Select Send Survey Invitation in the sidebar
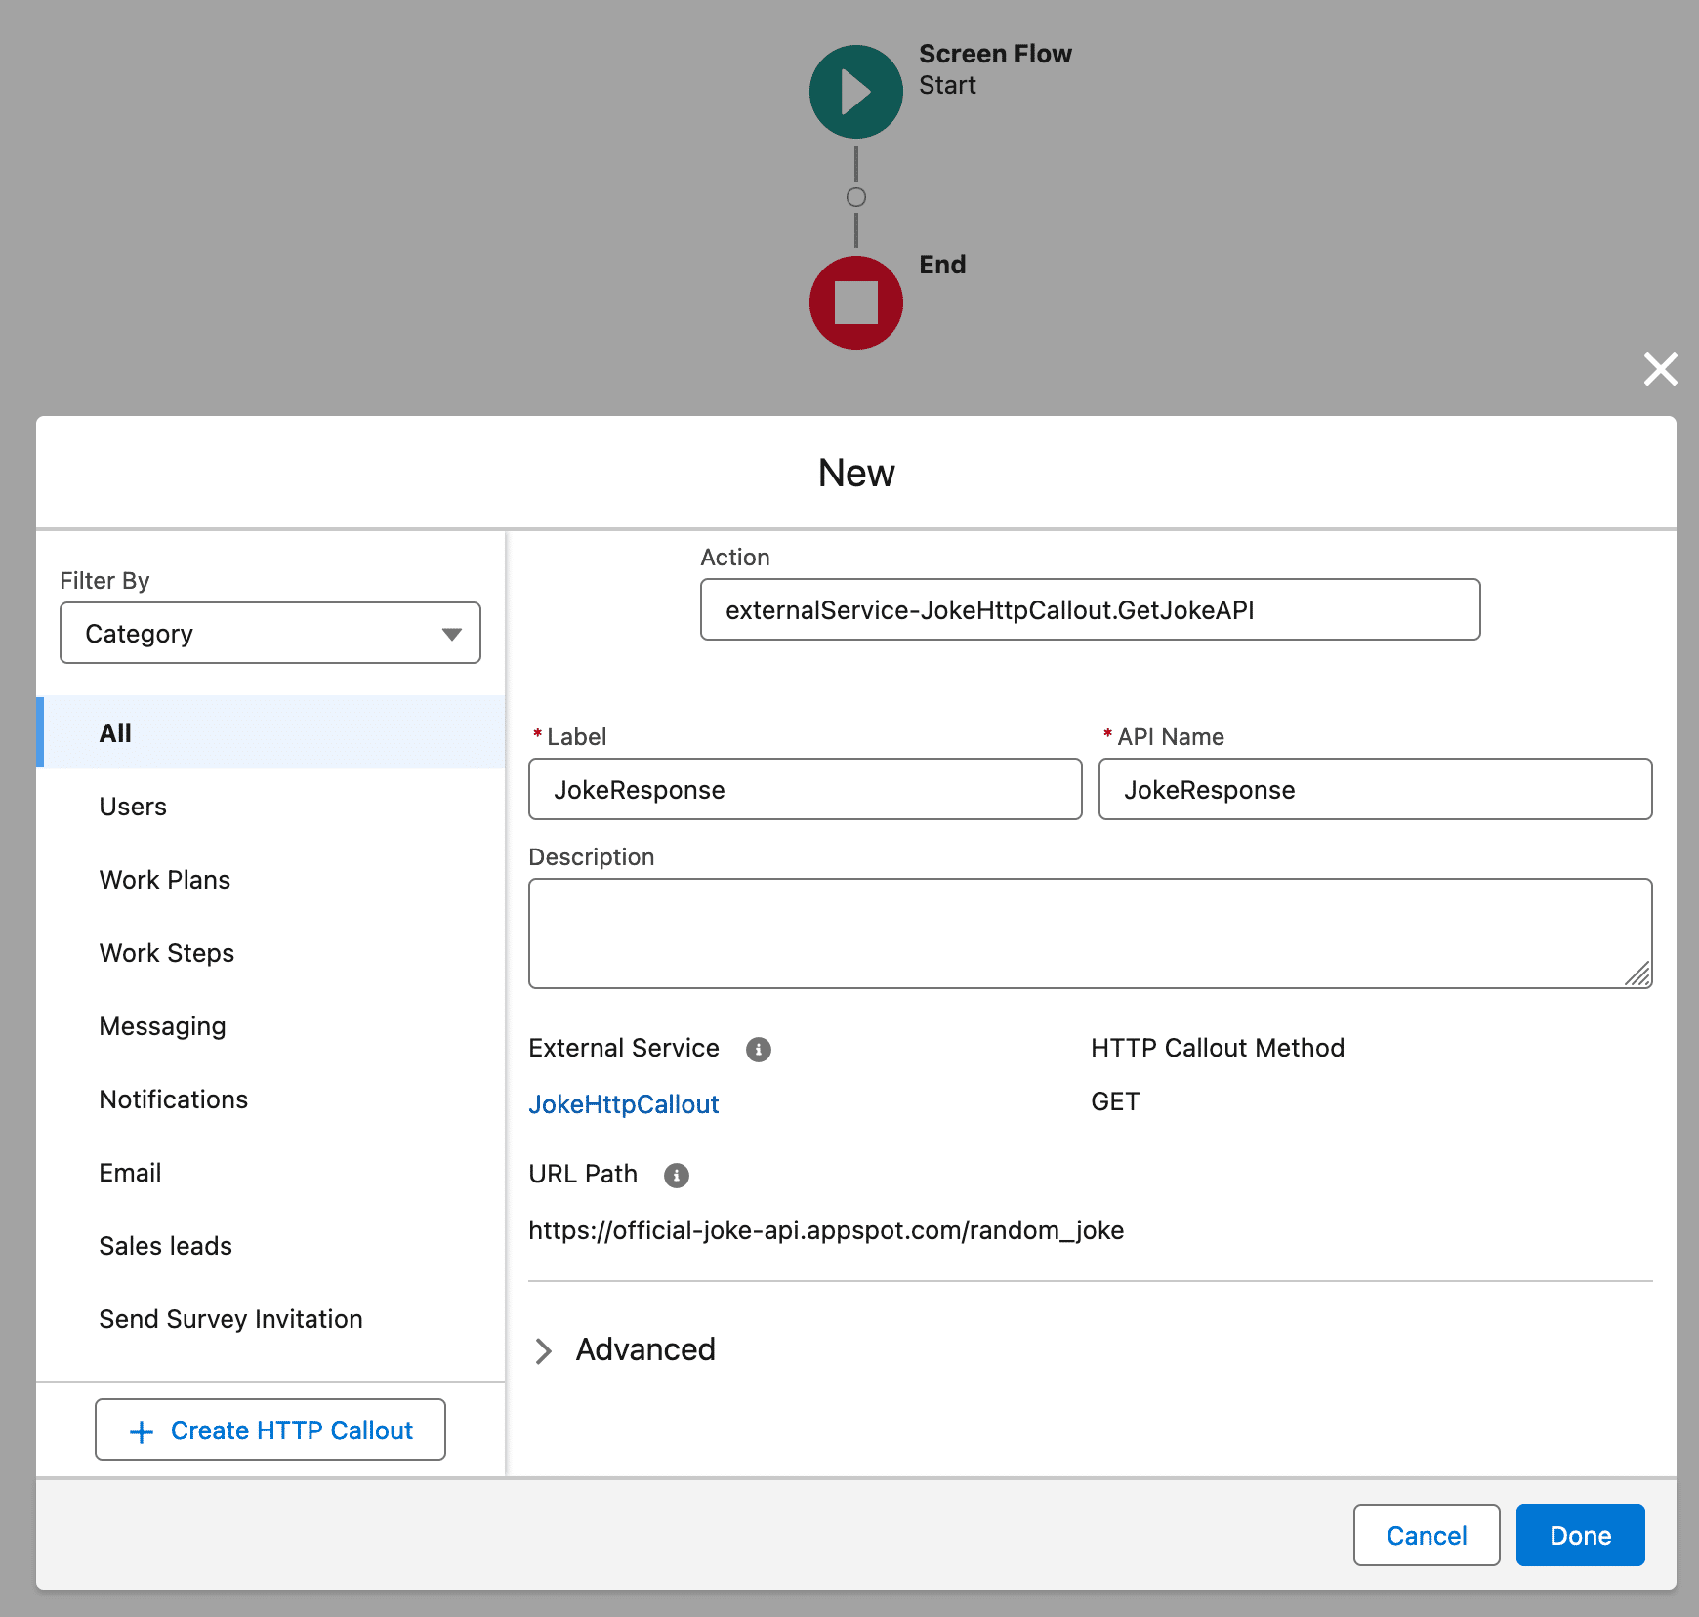This screenshot has height=1617, width=1699. pos(230,1319)
